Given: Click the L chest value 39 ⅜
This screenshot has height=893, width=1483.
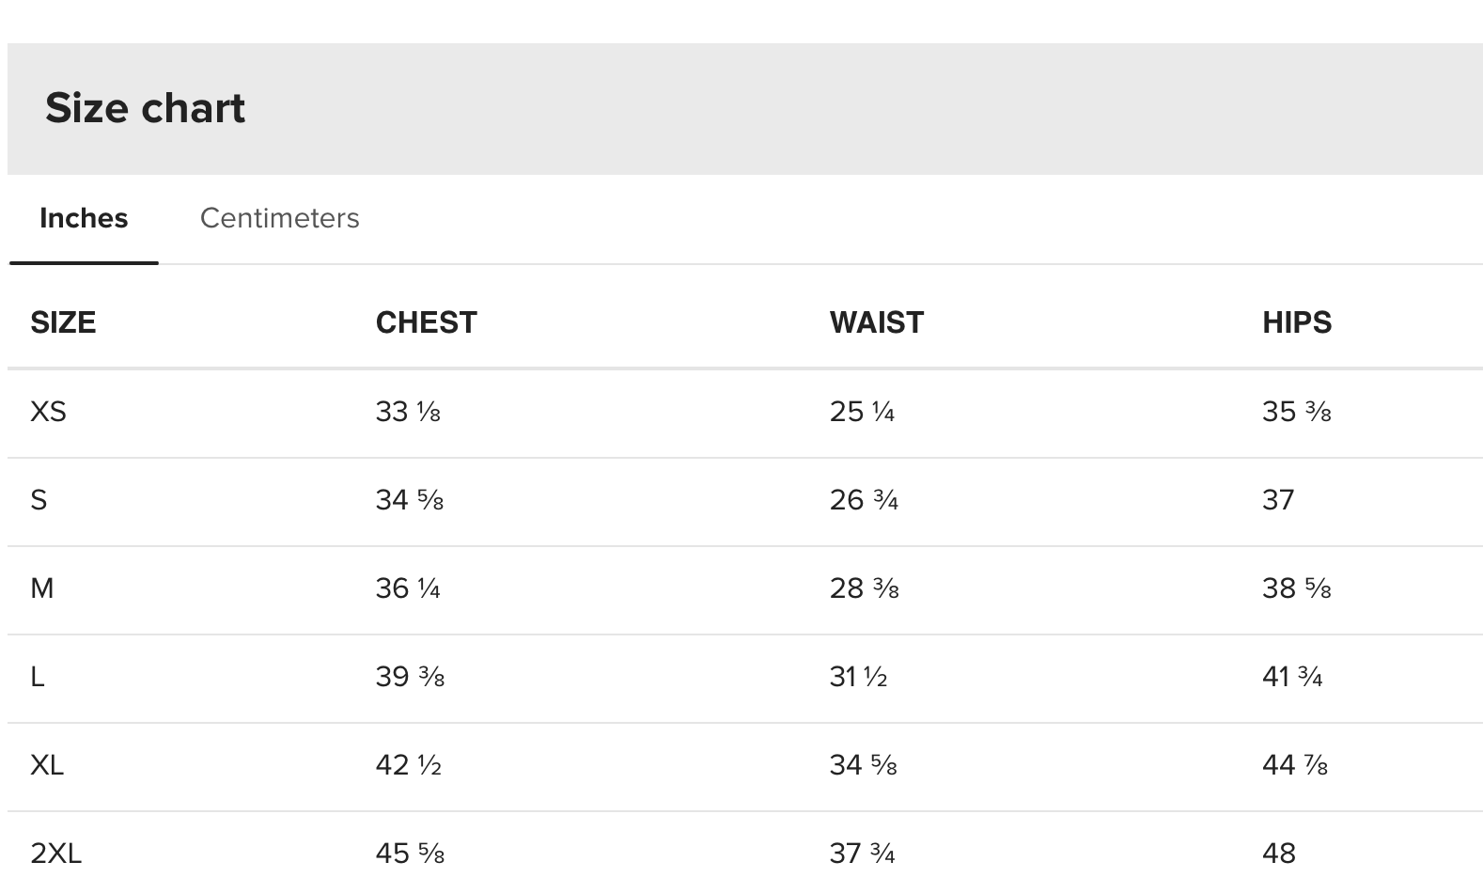Looking at the screenshot, I should [x=410, y=677].
